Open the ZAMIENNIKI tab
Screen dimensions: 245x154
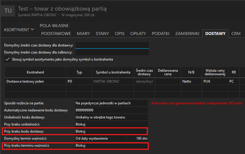[x=187, y=34]
